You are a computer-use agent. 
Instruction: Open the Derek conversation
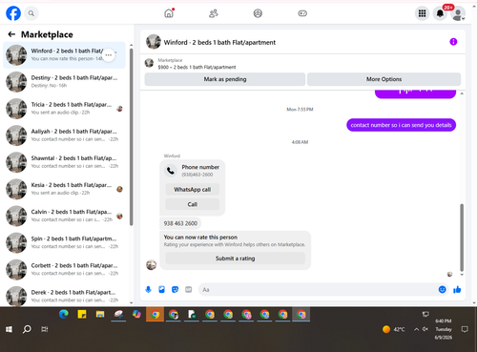[x=64, y=296]
